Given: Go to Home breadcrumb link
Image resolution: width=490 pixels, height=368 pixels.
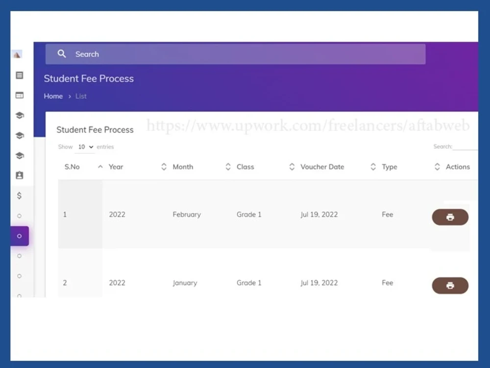Looking at the screenshot, I should pyautogui.click(x=53, y=96).
